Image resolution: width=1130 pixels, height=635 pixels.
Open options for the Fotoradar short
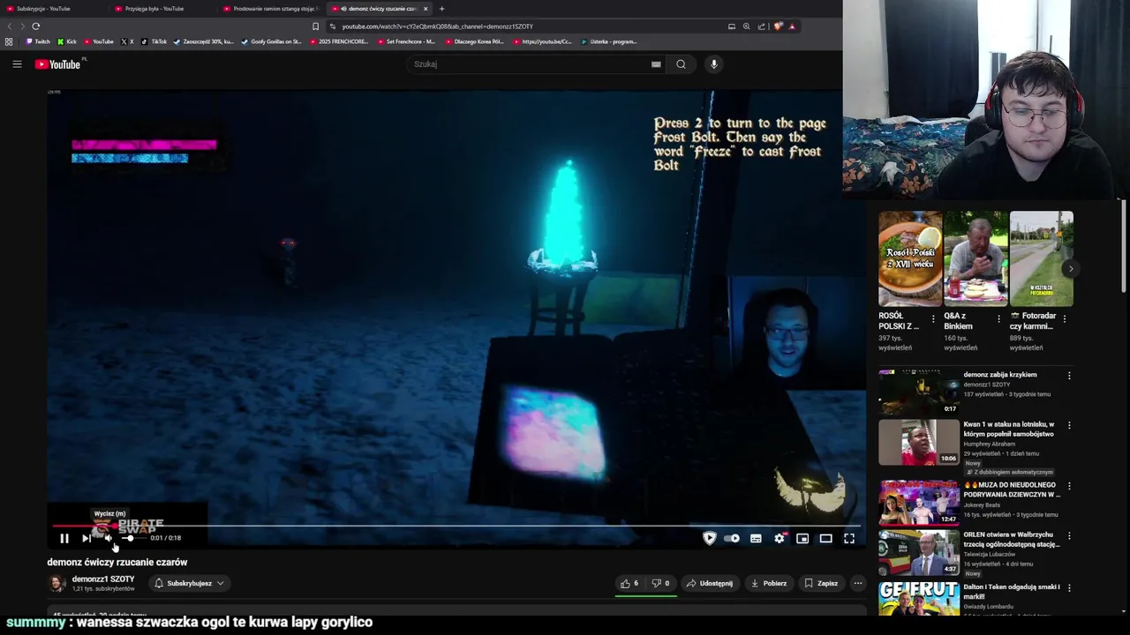point(1065,319)
